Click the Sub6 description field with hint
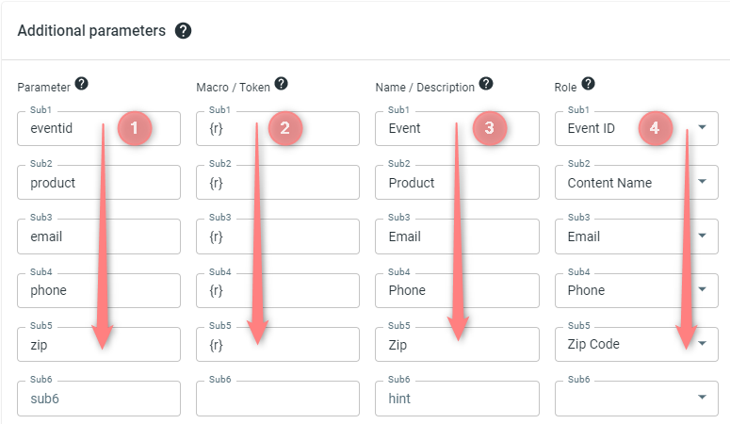Image resolution: width=730 pixels, height=424 pixels. 457,399
